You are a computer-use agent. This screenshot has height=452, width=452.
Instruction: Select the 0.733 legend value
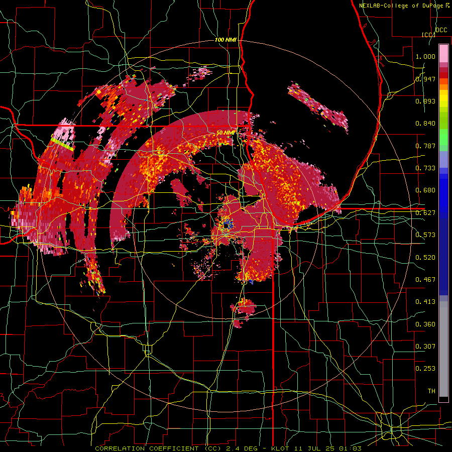pos(425,168)
